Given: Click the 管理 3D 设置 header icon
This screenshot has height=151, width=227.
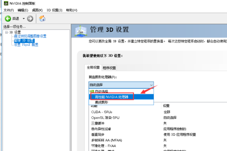Looking at the screenshot, I should 82,32.
